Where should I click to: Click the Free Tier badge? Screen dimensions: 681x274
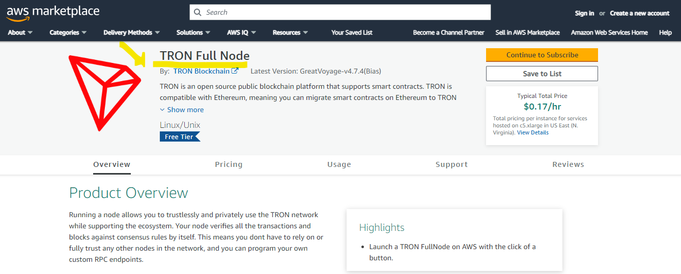click(x=180, y=137)
